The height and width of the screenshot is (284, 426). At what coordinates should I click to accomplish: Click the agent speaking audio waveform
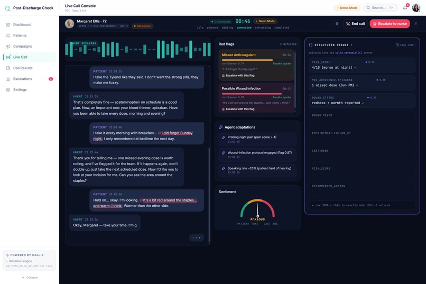coord(138,50)
